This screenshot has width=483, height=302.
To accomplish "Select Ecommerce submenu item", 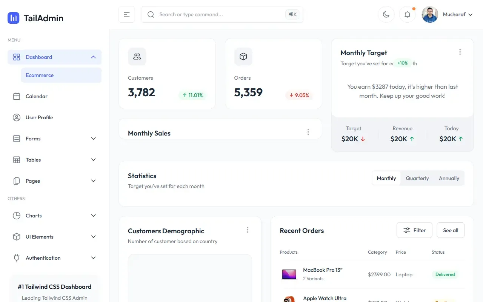I will [61, 75].
